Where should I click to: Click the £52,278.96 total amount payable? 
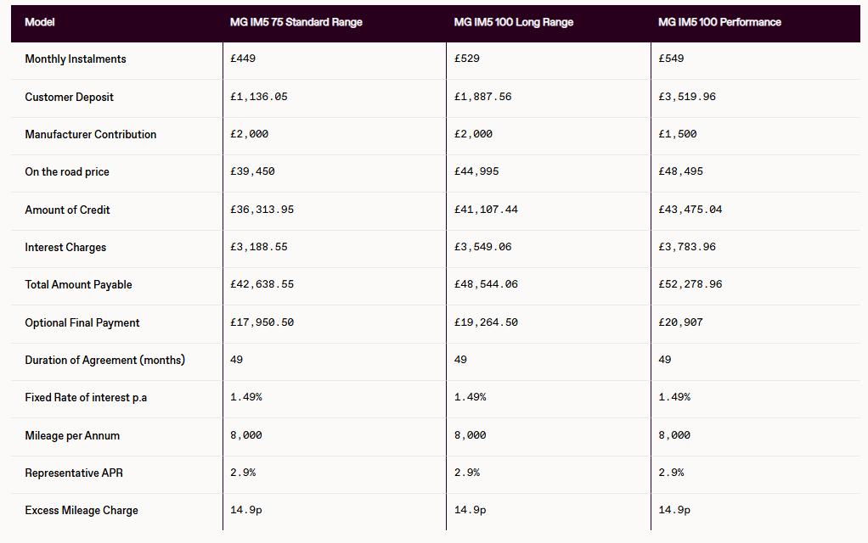(x=690, y=284)
